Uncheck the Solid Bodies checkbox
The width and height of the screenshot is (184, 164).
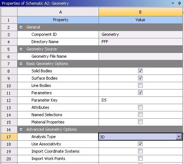point(140,71)
